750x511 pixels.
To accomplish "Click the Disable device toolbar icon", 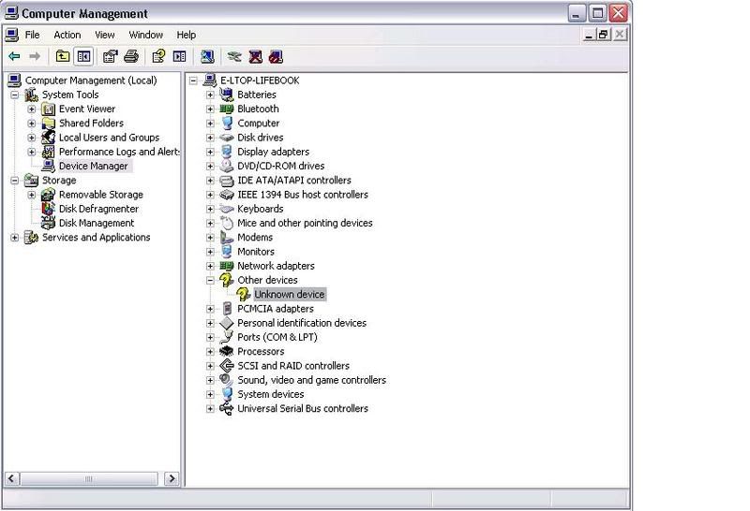I will point(276,56).
